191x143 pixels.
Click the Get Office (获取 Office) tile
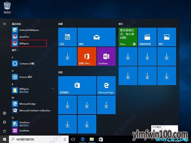point(87,57)
